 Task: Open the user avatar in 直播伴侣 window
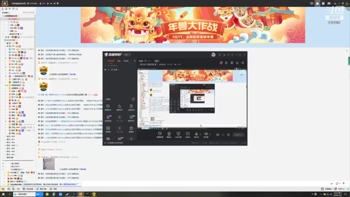click(213, 55)
